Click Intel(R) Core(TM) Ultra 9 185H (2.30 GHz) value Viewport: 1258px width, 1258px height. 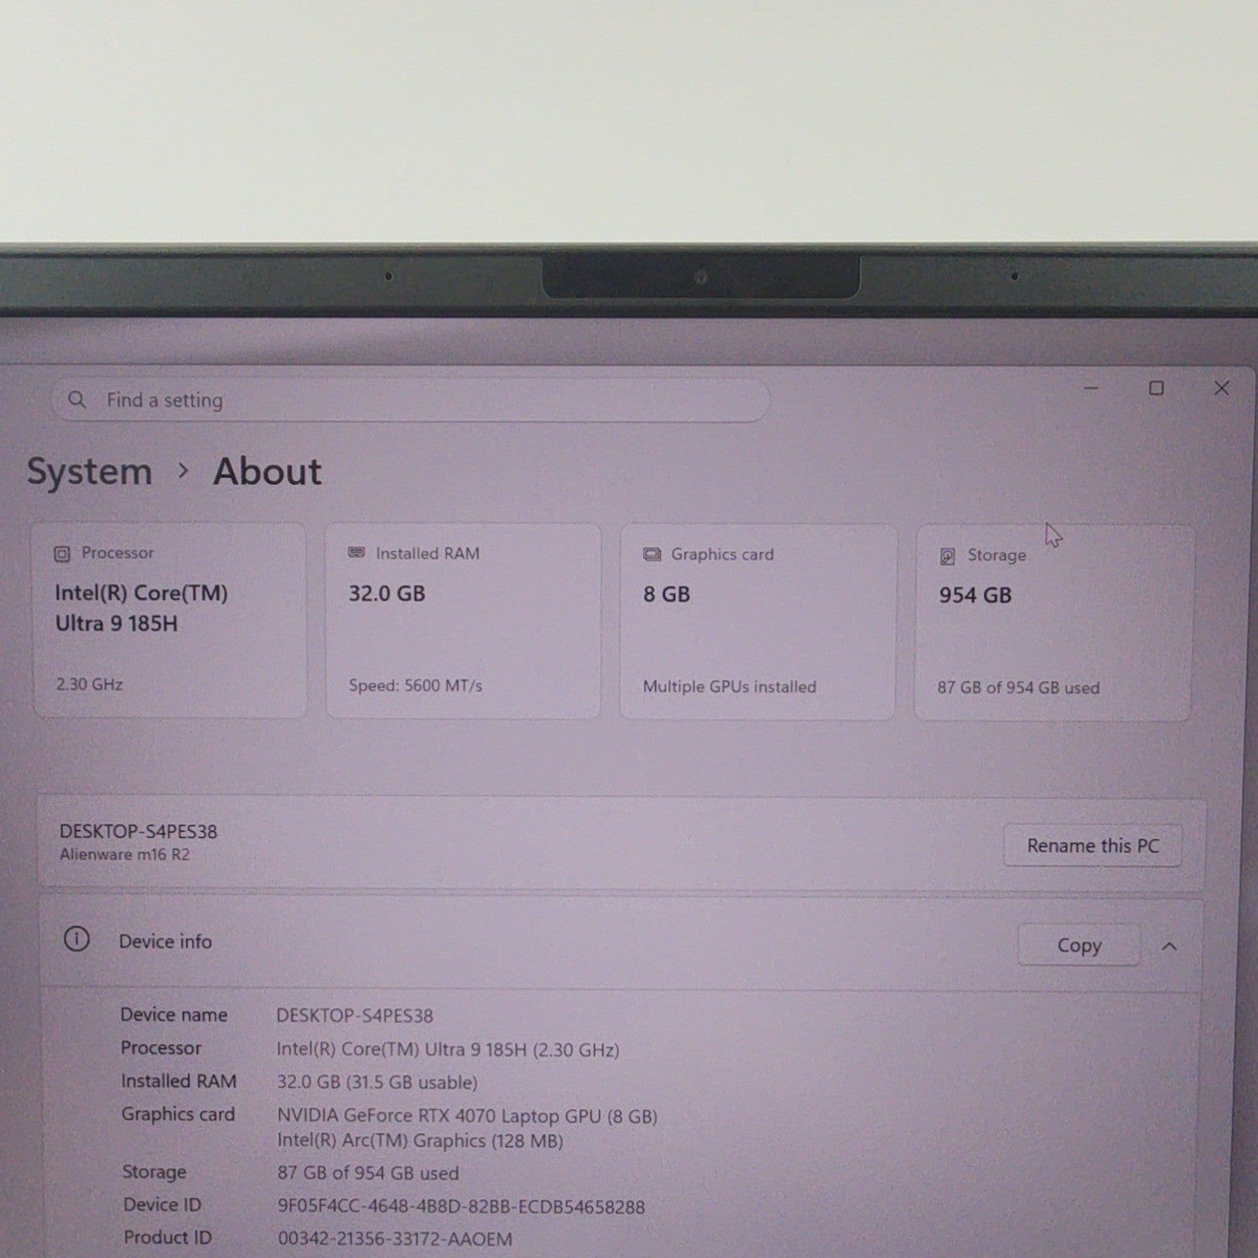coord(448,1049)
